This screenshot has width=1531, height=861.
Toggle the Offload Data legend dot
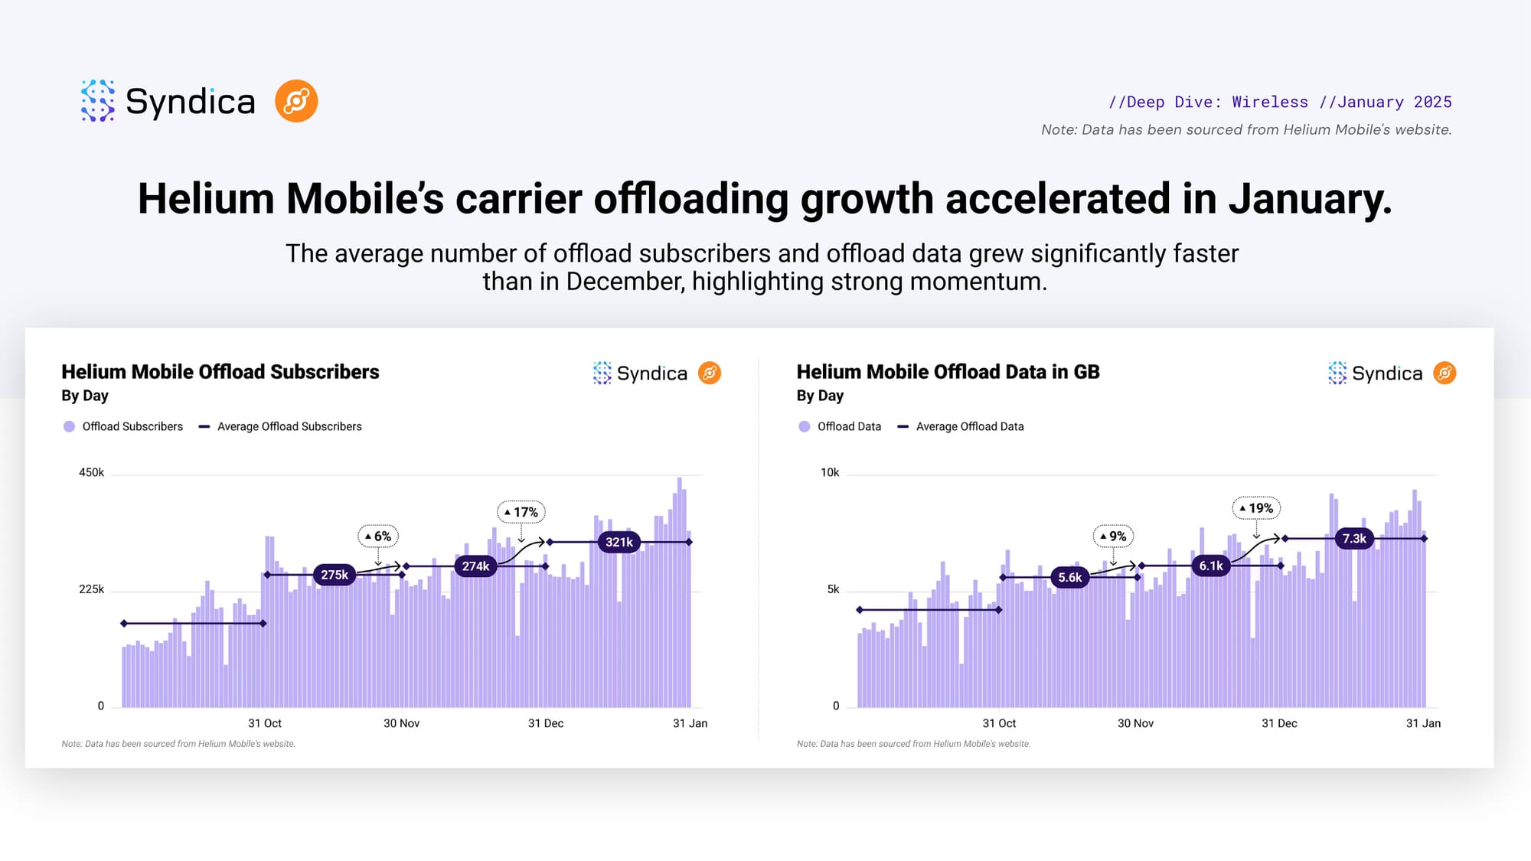pos(804,426)
